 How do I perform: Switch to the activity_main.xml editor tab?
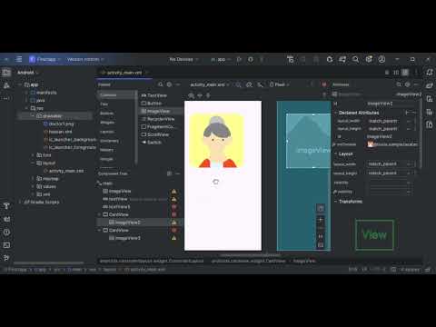[124, 73]
